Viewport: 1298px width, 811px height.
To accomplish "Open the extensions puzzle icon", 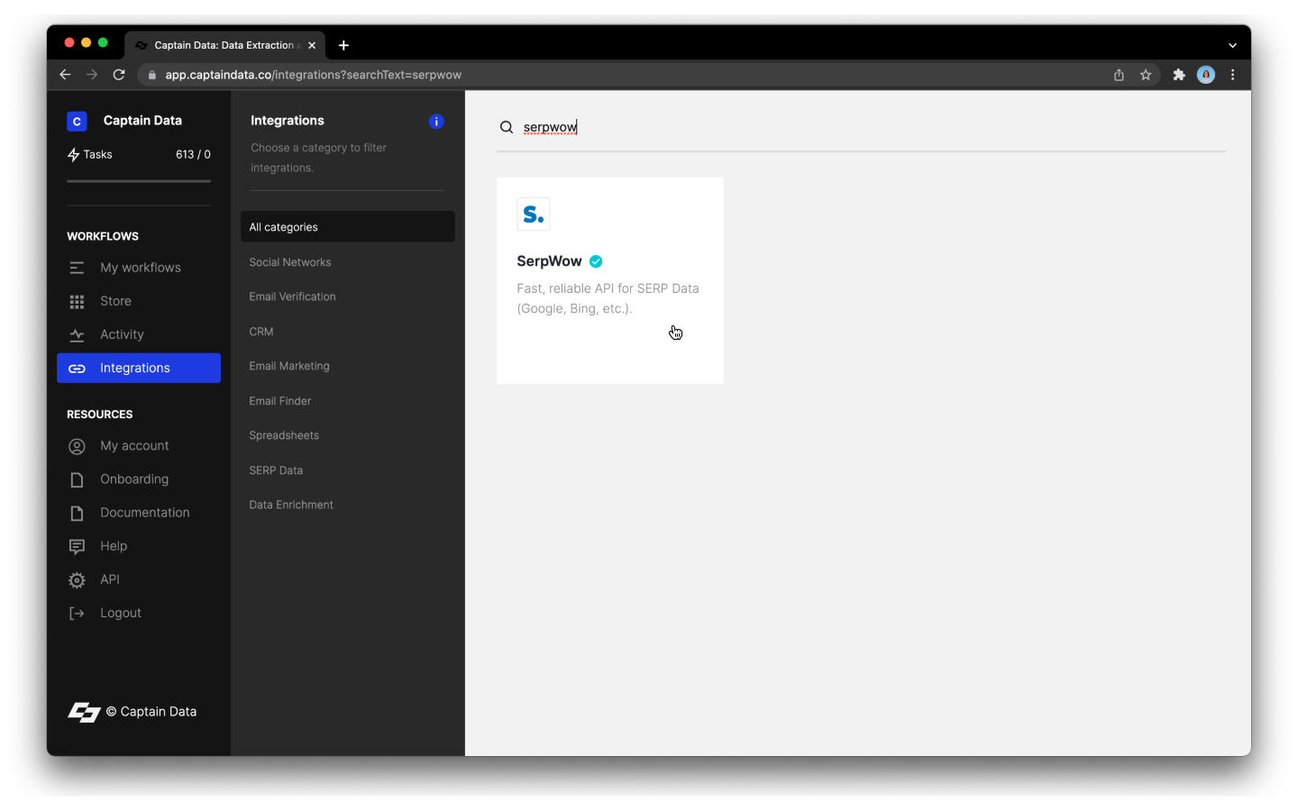I will tap(1179, 75).
